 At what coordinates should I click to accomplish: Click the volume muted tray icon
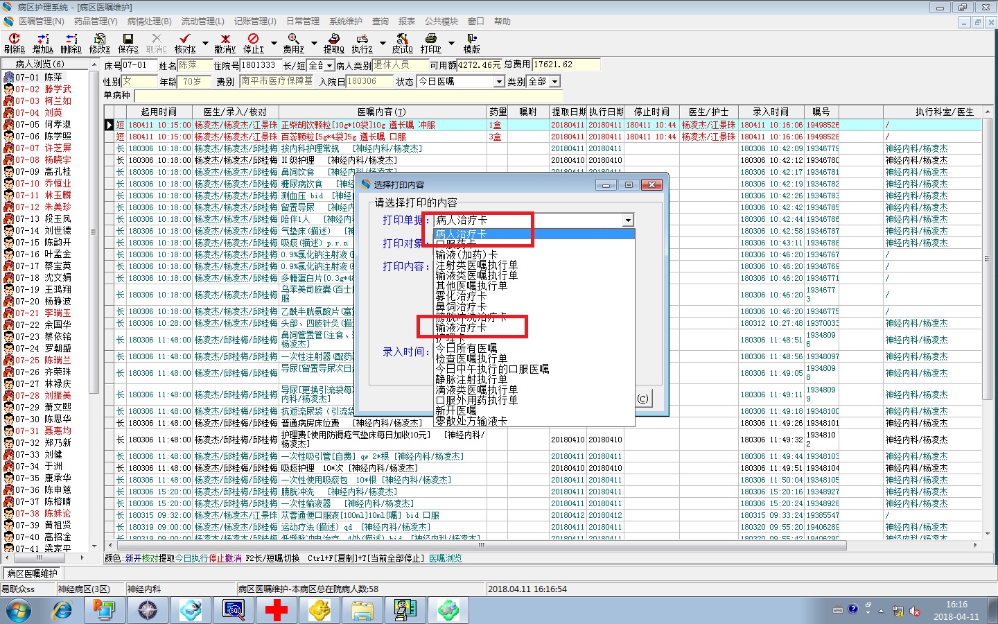pyautogui.click(x=915, y=611)
